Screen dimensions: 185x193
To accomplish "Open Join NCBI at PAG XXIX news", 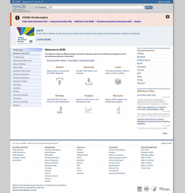I will pos(146,95).
